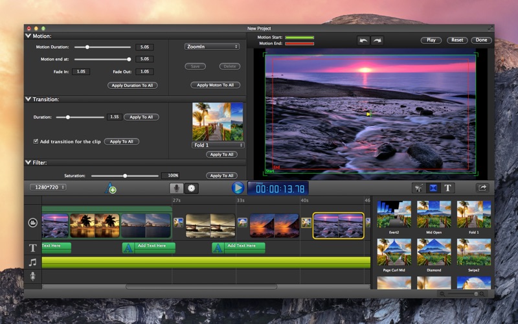This screenshot has width=518, height=324.
Task: Click the undo arrow icon
Action: [x=363, y=40]
